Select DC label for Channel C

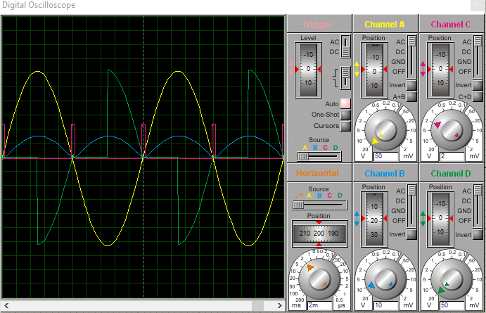(466, 52)
